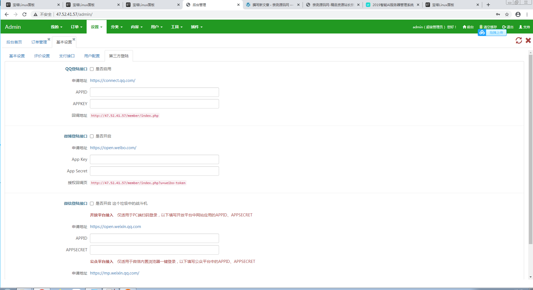Viewport: 533px width, 290px height.
Task: Open the Chrome three-dot menu
Action: [x=527, y=14]
